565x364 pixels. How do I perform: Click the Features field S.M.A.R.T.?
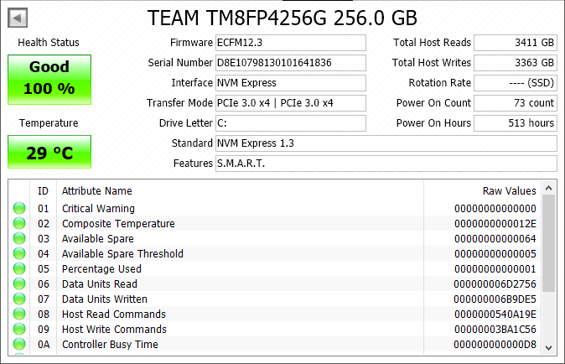tap(386, 164)
